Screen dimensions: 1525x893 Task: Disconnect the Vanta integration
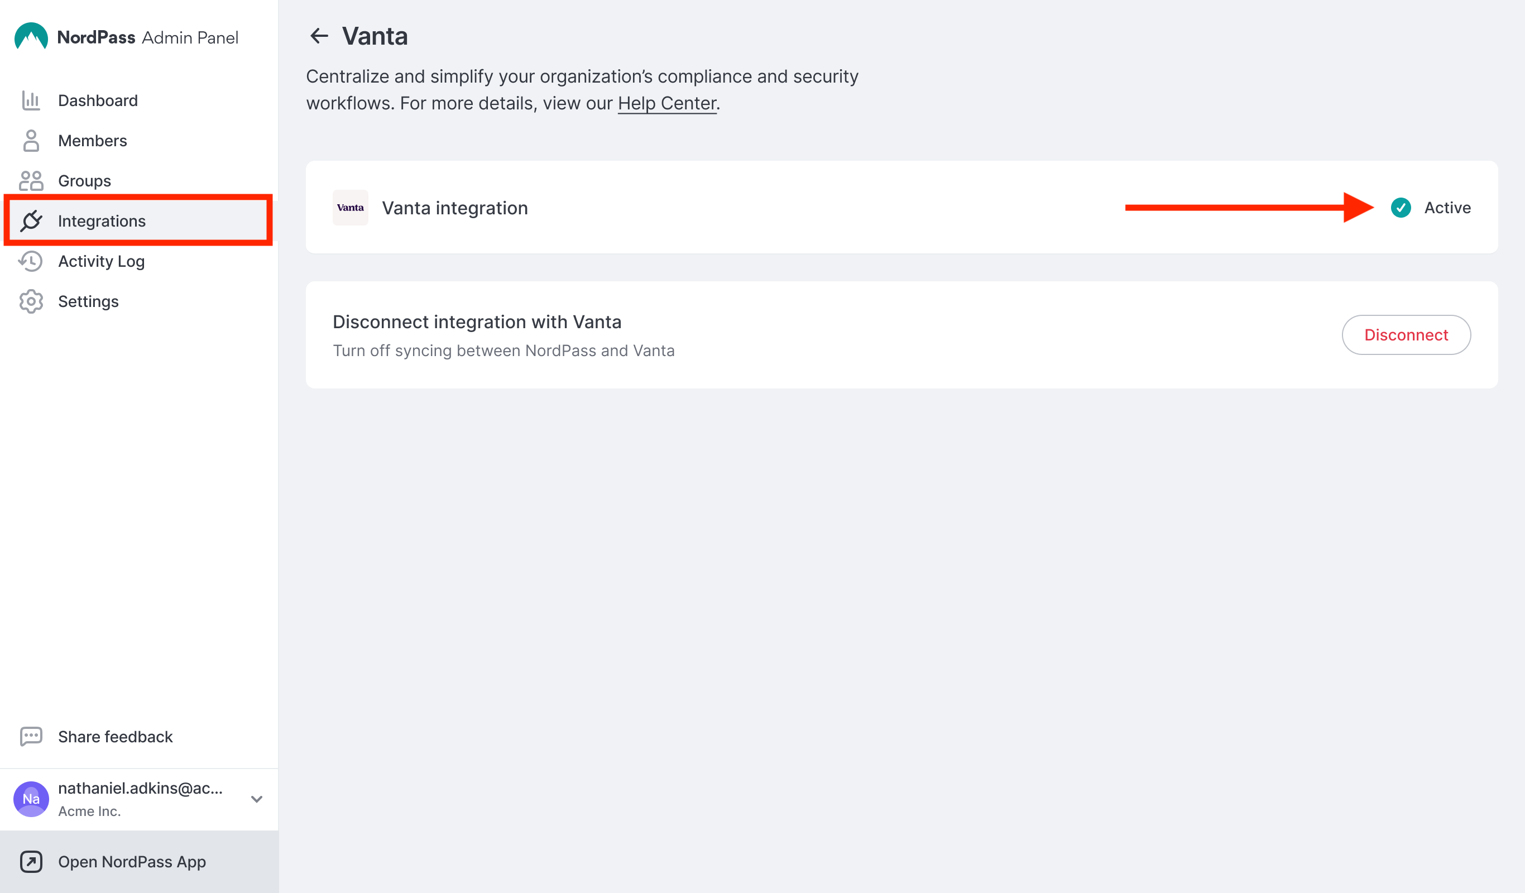coord(1406,334)
